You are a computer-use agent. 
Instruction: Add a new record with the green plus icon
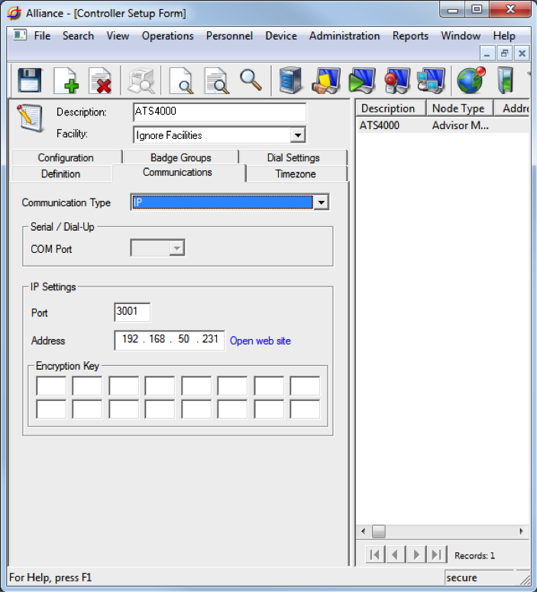pyautogui.click(x=66, y=79)
